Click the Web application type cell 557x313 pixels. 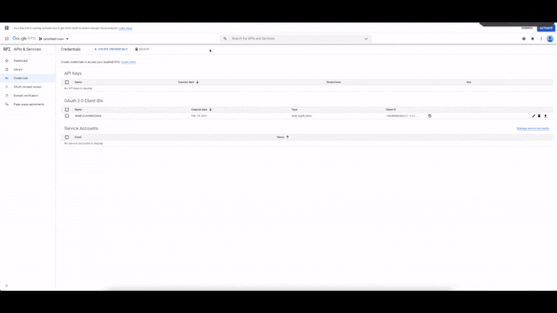point(302,116)
